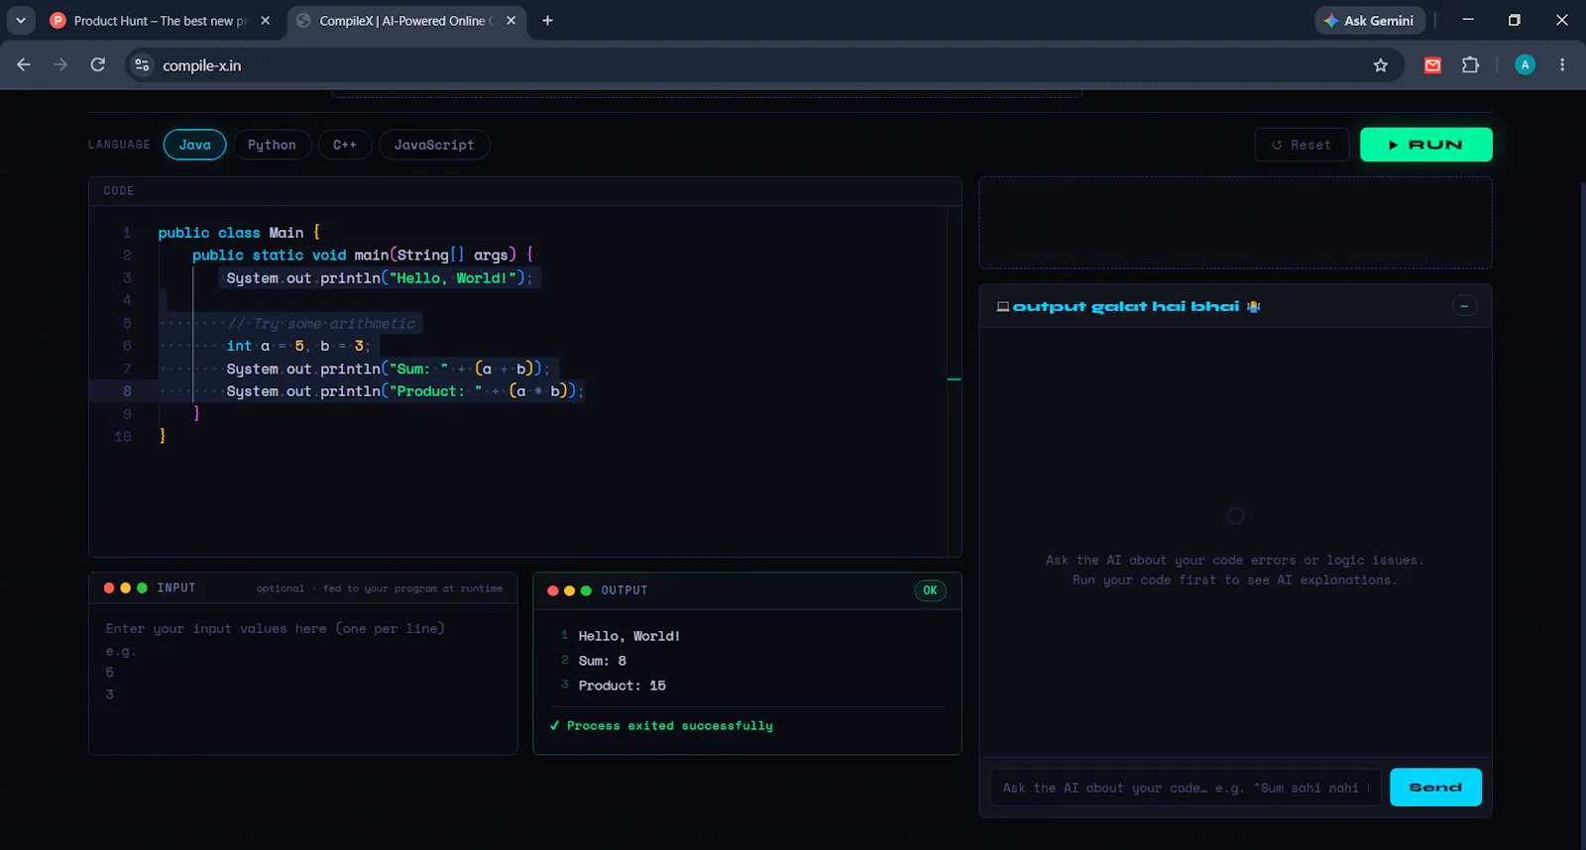The height and width of the screenshot is (850, 1586).
Task: Click line number 1 in code gutter
Action: [x=127, y=233]
